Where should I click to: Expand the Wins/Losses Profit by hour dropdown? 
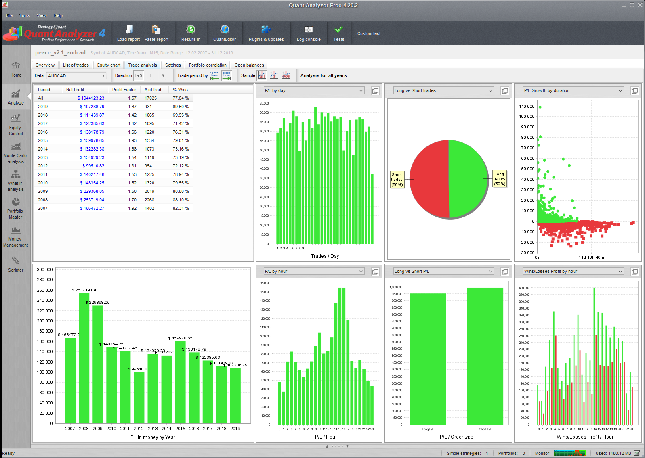pos(573,272)
